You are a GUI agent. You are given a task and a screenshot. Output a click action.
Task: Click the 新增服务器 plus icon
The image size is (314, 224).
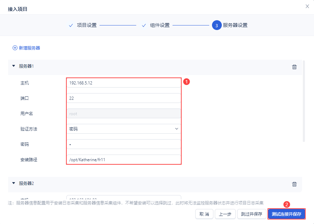tap(15, 48)
